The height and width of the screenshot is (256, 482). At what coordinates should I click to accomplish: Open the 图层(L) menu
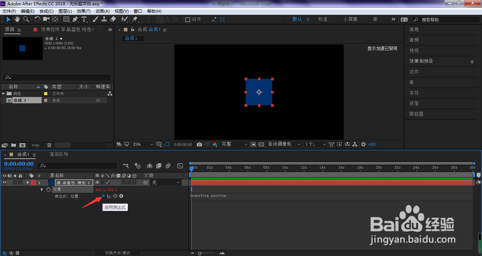65,11
